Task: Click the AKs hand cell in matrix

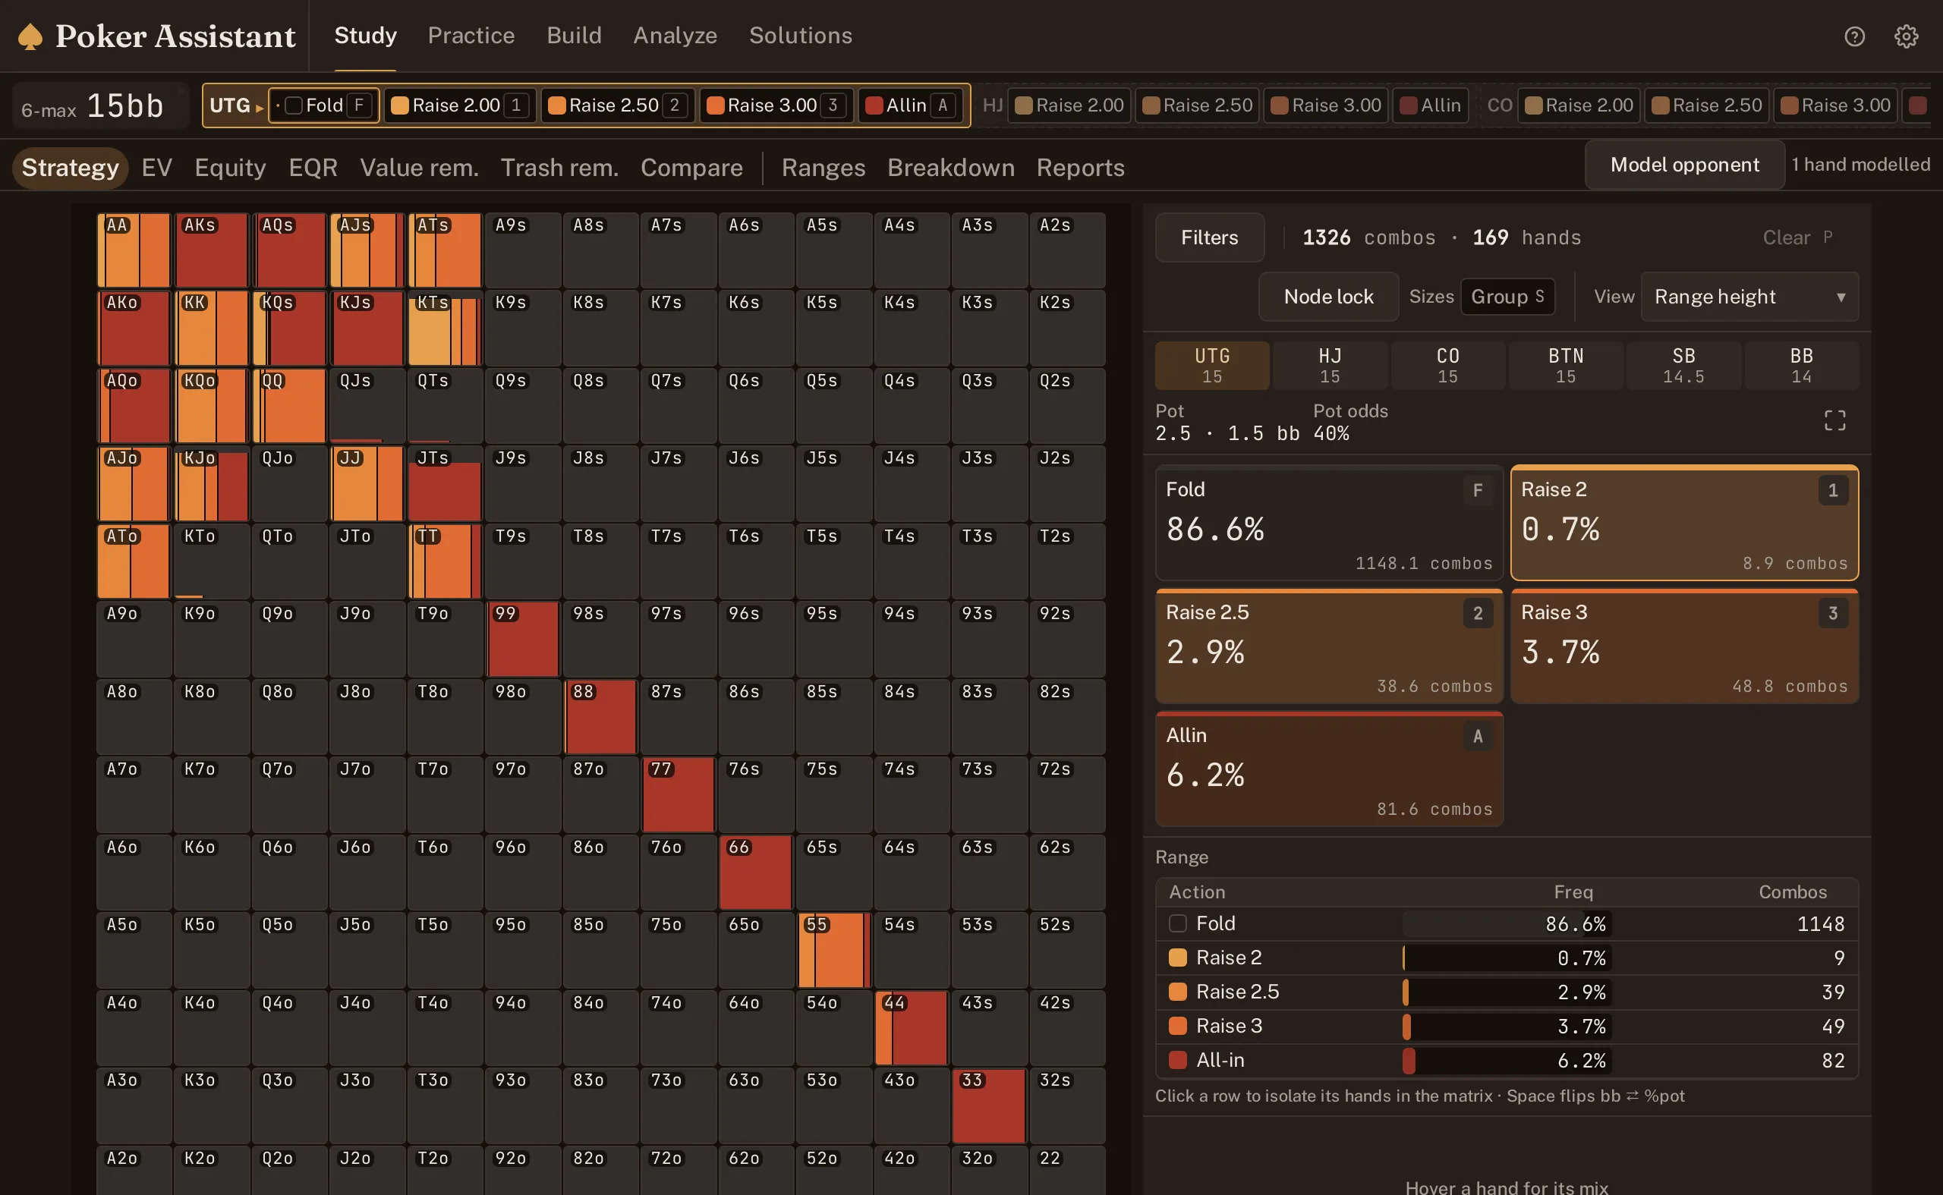Action: point(211,250)
